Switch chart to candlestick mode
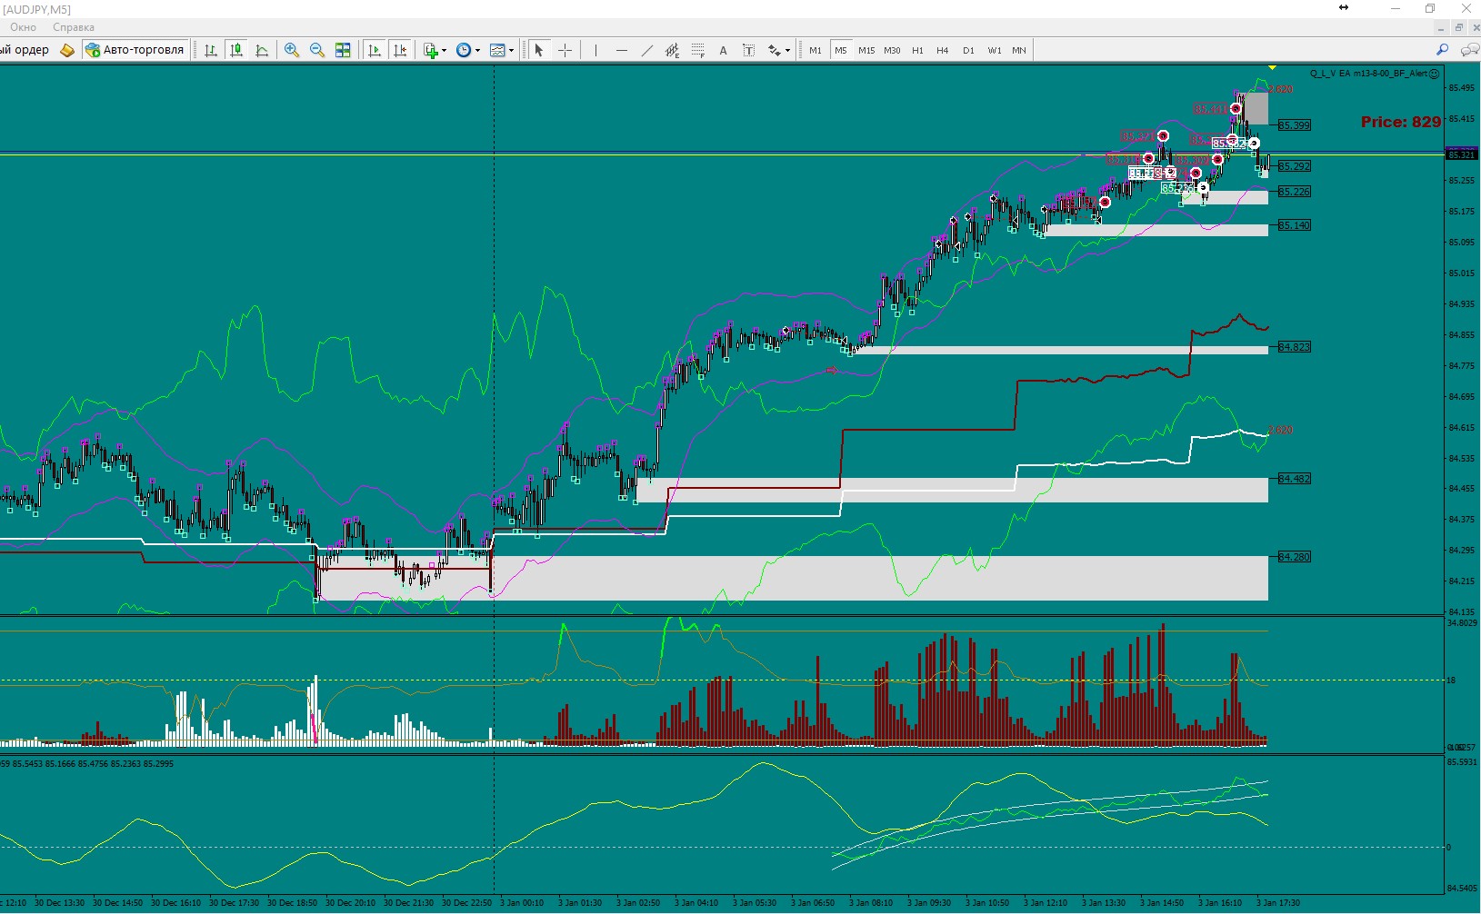Screen dimensions: 1481x914 click(236, 50)
